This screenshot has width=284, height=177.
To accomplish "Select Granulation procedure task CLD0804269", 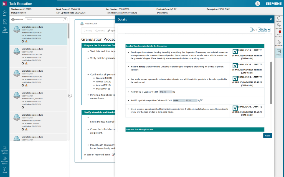I will (38, 78).
